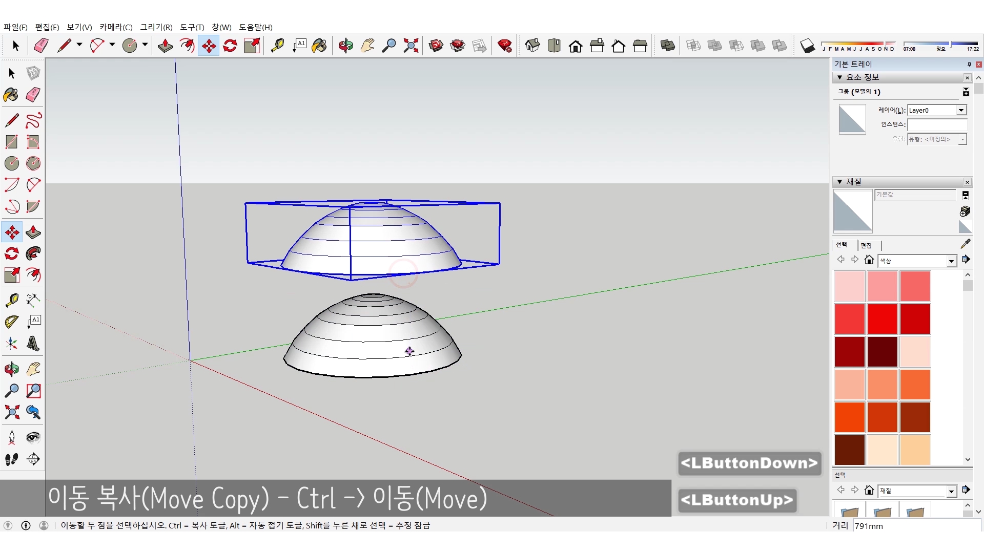The width and height of the screenshot is (984, 553).
Task: Toggle the eyedropper sample paint tool
Action: pyautogui.click(x=965, y=244)
